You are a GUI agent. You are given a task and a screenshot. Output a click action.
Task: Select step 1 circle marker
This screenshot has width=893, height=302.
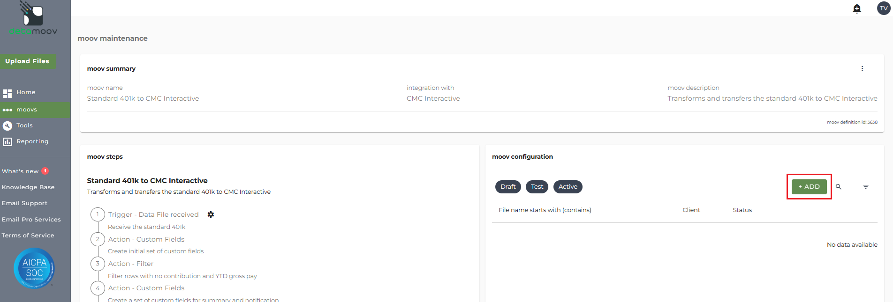98,214
